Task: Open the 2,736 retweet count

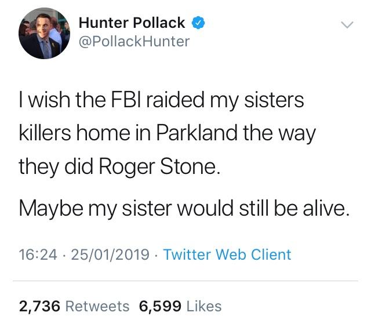Action: pyautogui.click(x=39, y=306)
